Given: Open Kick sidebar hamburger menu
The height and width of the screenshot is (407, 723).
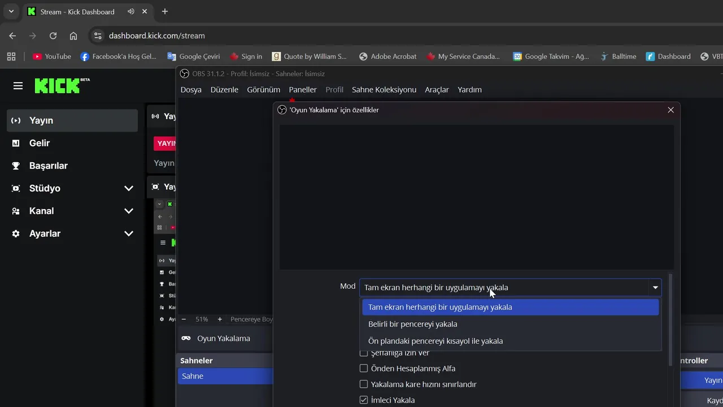Looking at the screenshot, I should (x=18, y=86).
